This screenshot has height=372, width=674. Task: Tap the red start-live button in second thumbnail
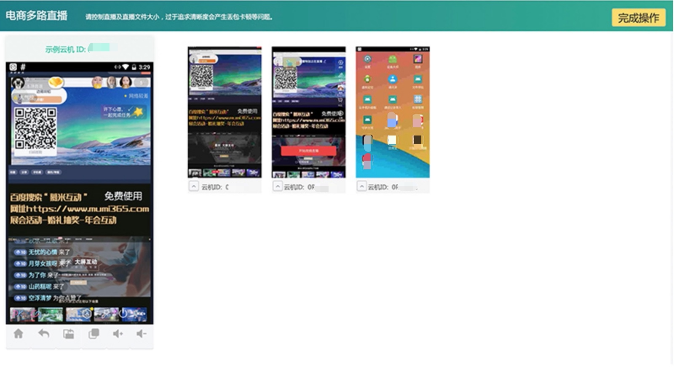(308, 150)
